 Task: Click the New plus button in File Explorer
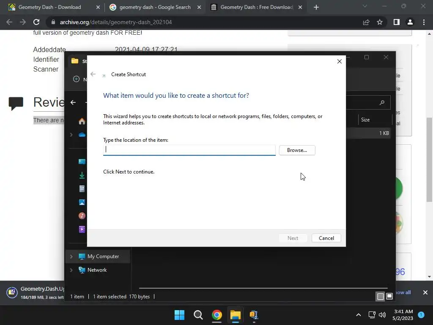coord(76,79)
